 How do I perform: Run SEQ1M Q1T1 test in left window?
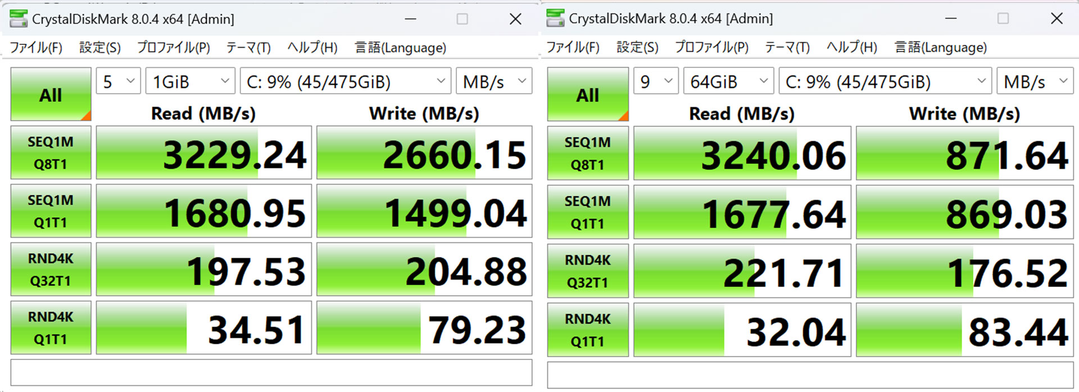pos(51,211)
